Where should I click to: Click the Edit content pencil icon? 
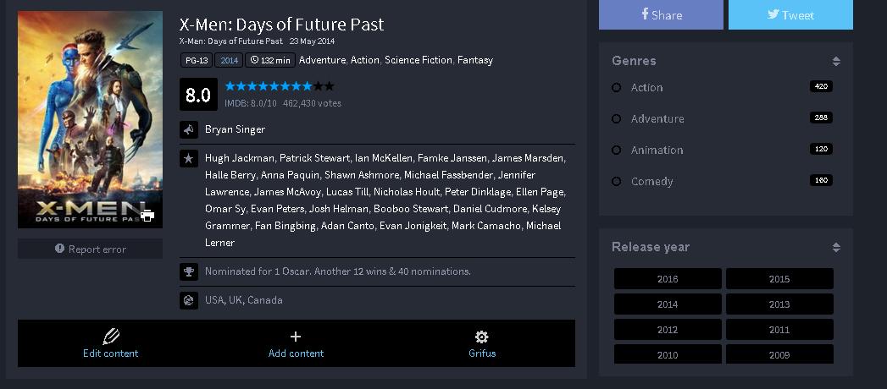[110, 337]
